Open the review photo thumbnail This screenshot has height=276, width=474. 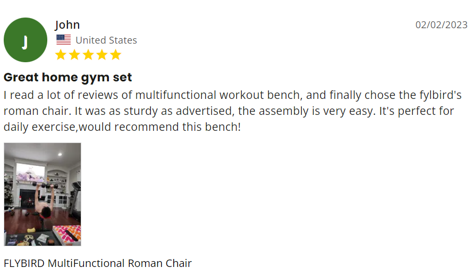click(43, 194)
